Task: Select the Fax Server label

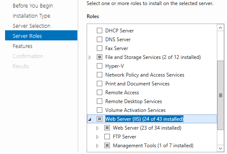Action: (x=117, y=48)
